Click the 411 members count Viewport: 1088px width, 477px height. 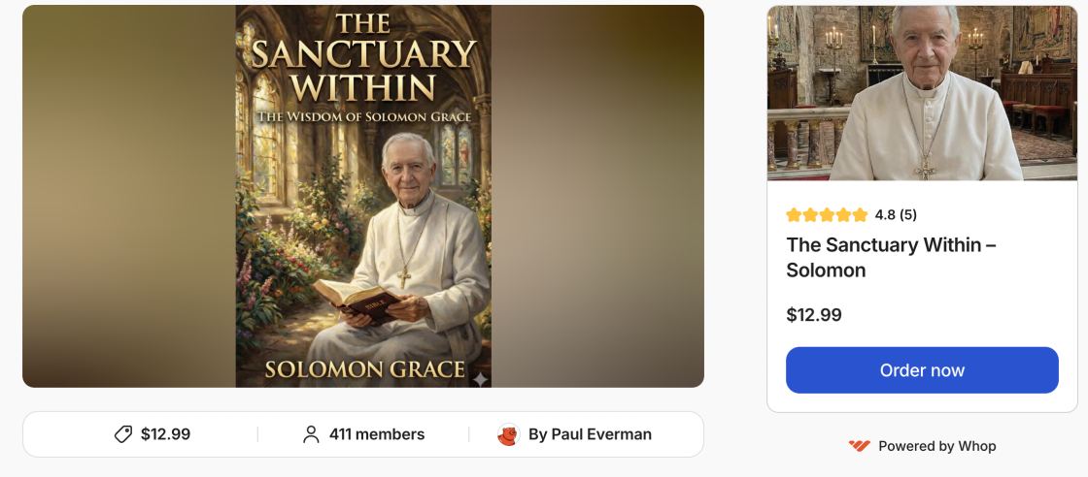tap(377, 434)
